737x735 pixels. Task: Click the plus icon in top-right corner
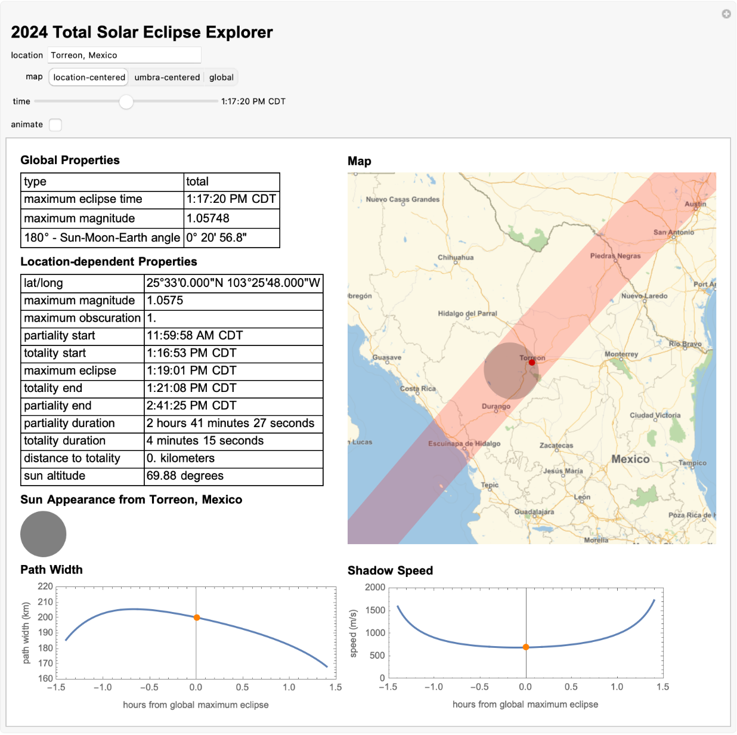point(726,14)
